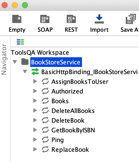Click the operation icon next to GetBookByISBN
Image resolution: width=139 pixels, height=162 pixels.
pyautogui.click(x=45, y=130)
